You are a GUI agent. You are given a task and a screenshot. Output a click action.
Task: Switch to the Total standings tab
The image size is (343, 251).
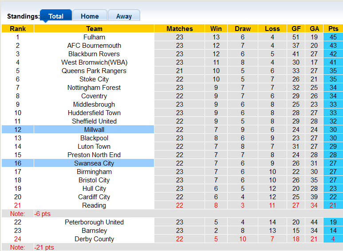click(x=56, y=16)
